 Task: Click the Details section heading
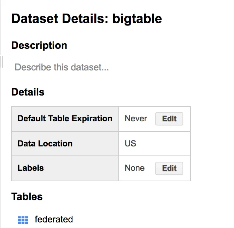click(28, 92)
